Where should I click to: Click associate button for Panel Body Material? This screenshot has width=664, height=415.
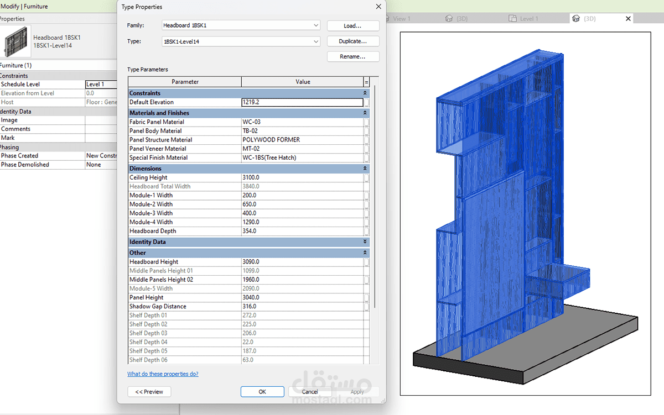click(x=367, y=131)
